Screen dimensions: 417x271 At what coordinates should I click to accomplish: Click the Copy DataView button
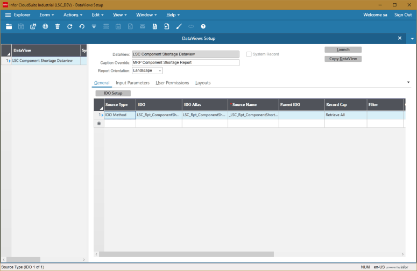click(x=343, y=59)
